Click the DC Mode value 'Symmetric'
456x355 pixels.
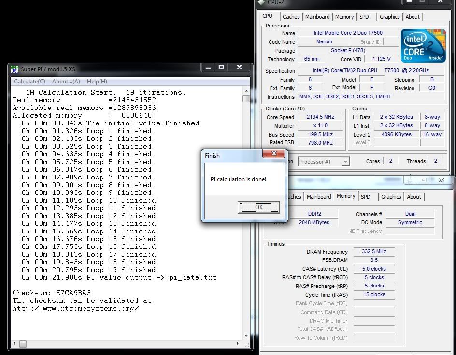(x=410, y=223)
